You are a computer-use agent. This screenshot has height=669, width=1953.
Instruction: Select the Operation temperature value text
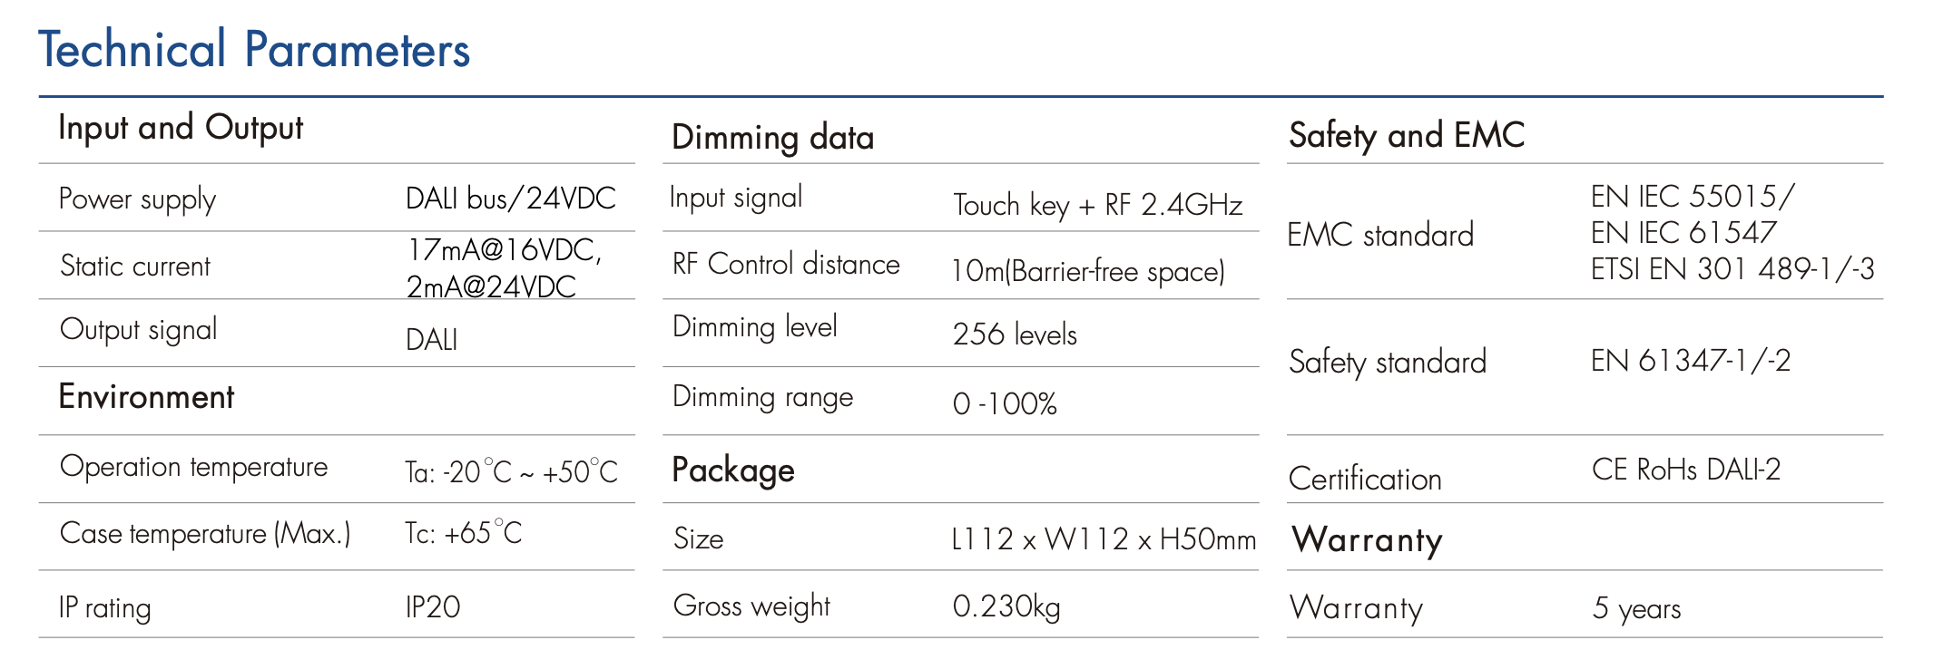coord(511,472)
